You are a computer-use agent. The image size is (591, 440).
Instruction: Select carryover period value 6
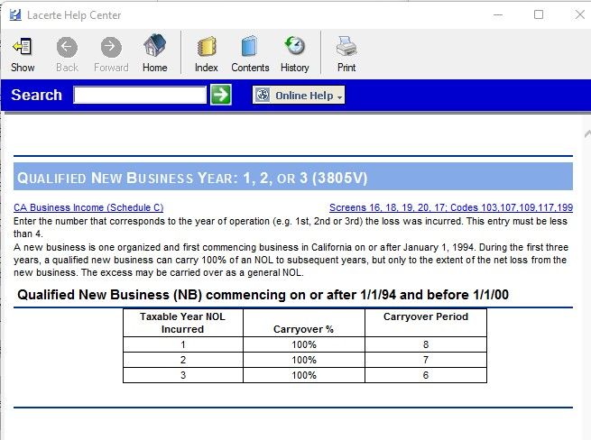(x=426, y=375)
